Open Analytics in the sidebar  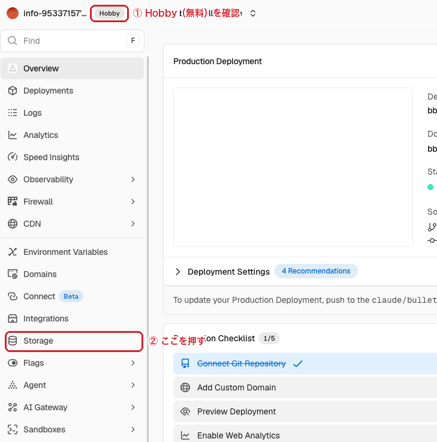72,135
